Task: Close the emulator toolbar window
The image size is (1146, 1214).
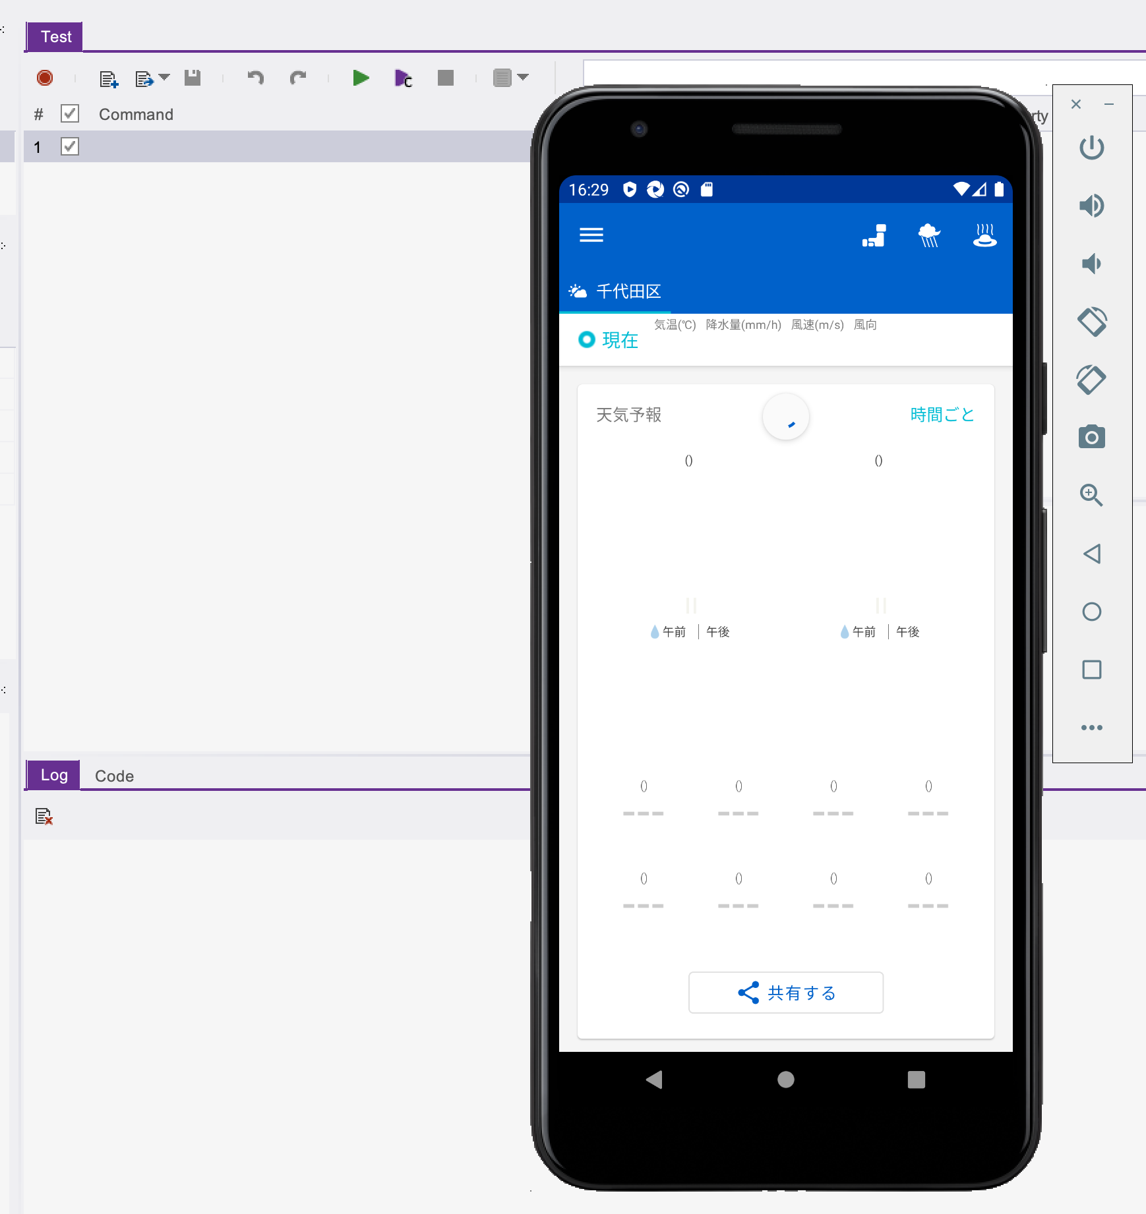Action: (x=1076, y=104)
